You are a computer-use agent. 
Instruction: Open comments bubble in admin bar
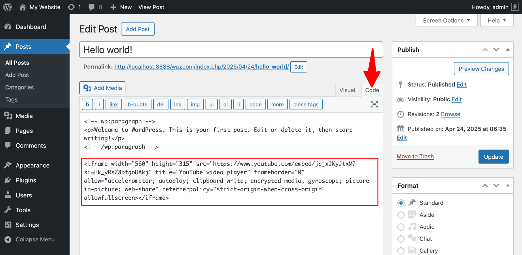[x=92, y=7]
